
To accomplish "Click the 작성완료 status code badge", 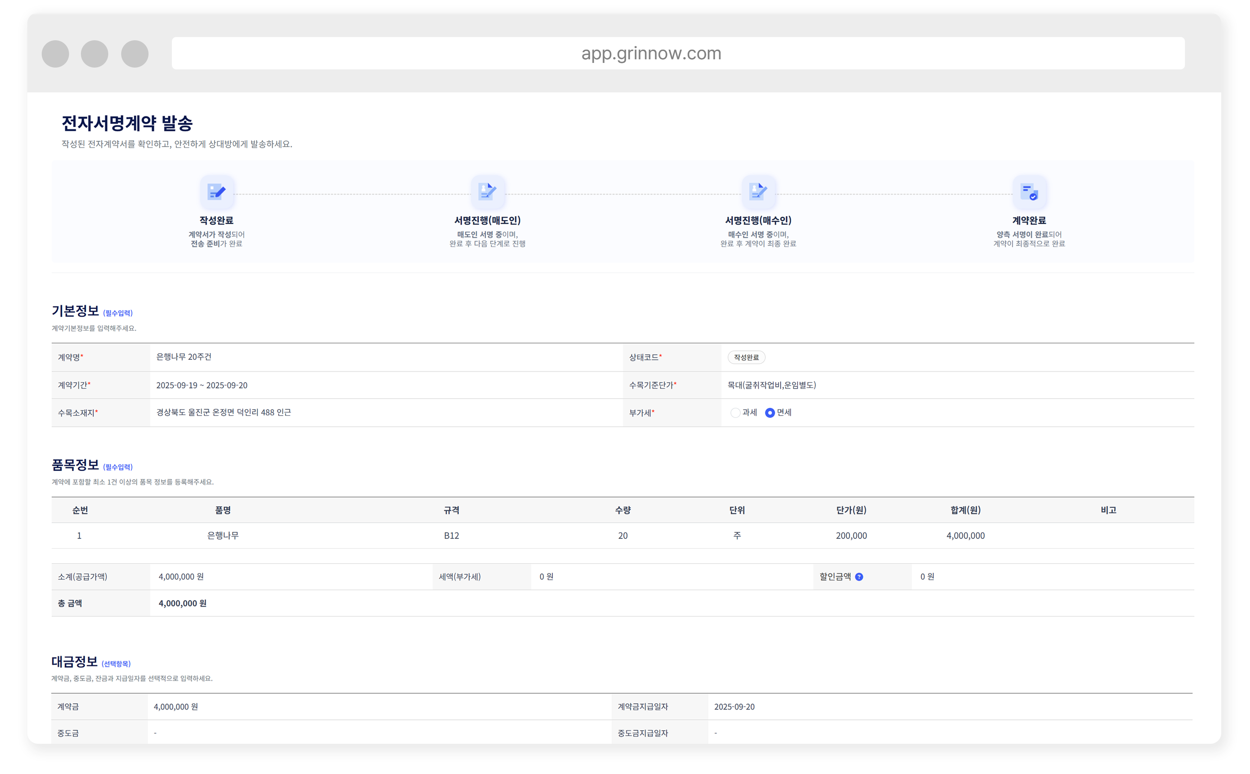I will point(746,357).
